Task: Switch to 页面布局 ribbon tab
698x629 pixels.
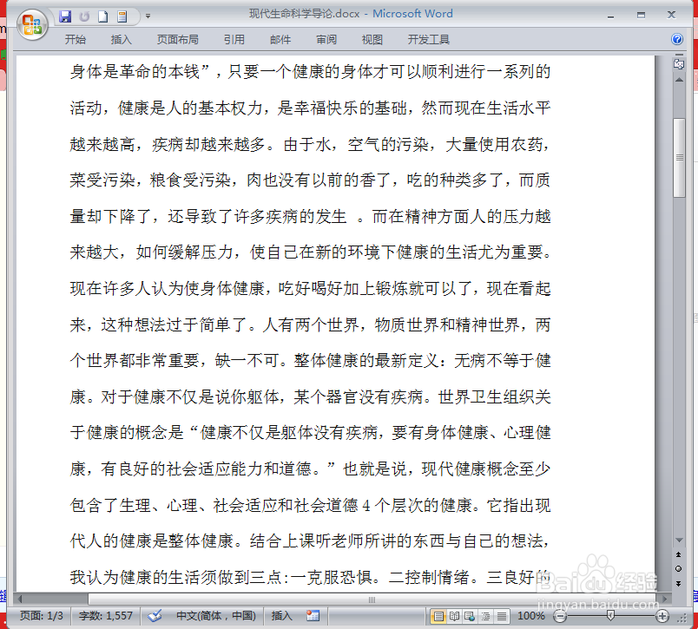Action: [x=178, y=40]
